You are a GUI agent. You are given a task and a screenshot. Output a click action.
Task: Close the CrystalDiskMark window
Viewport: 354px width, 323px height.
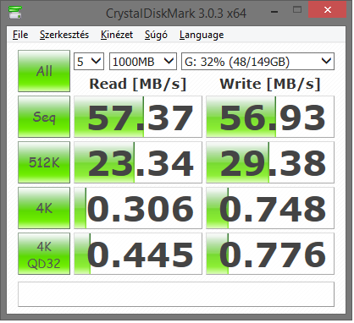click(x=328, y=10)
